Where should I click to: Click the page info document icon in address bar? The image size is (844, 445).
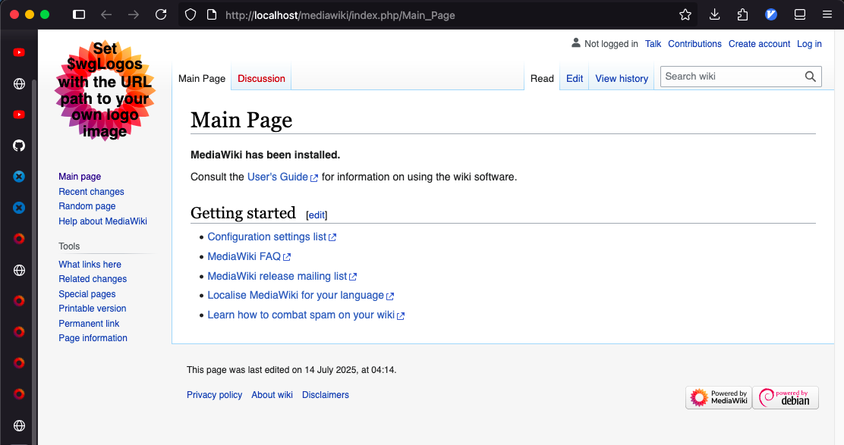(212, 14)
